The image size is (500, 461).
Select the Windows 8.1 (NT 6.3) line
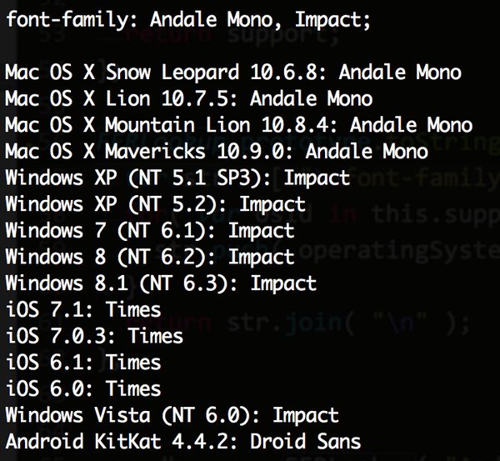[161, 283]
